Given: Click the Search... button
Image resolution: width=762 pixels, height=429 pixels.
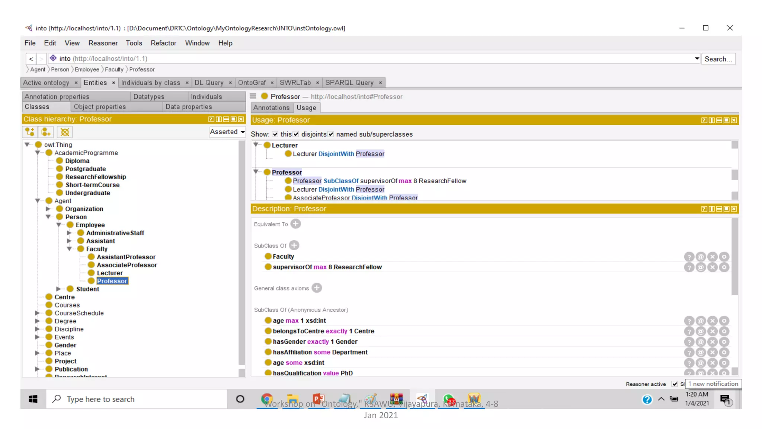Looking at the screenshot, I should tap(718, 59).
